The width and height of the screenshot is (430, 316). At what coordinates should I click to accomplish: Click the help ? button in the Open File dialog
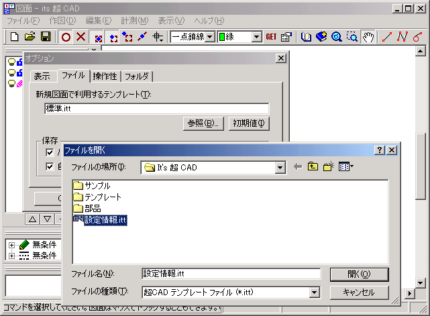380,150
